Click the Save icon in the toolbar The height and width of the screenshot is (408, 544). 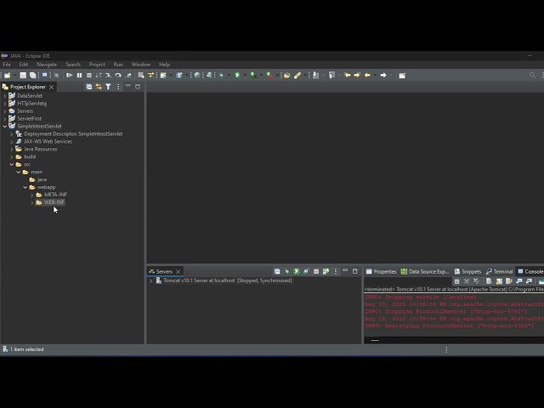[x=23, y=76]
